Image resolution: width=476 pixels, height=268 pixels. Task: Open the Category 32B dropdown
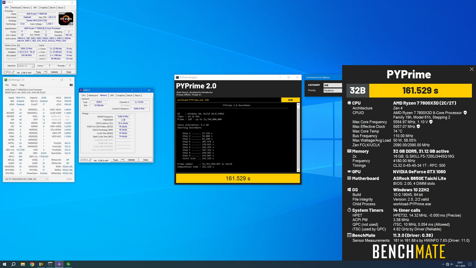coord(332,85)
